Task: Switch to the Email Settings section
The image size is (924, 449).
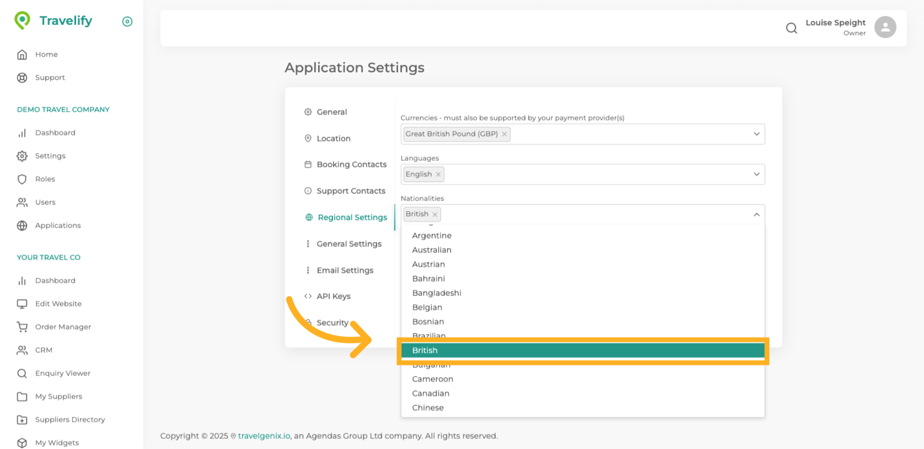Action: click(x=345, y=270)
